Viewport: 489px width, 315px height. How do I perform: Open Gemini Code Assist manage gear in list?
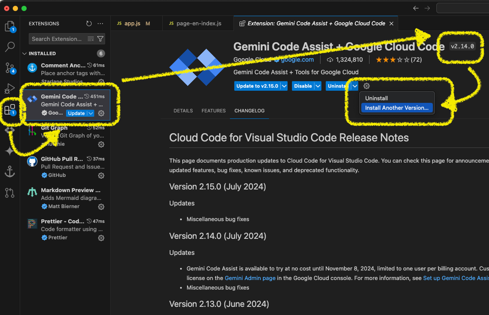pyautogui.click(x=101, y=113)
